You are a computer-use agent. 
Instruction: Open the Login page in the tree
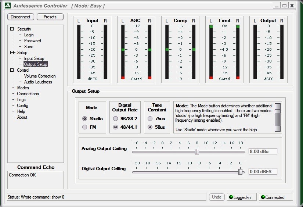click(29, 35)
